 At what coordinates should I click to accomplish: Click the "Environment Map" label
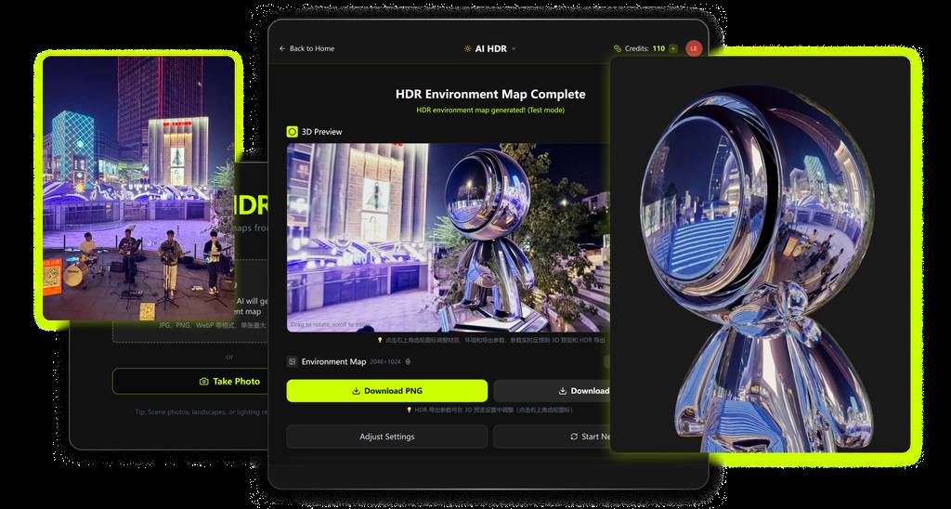click(333, 361)
